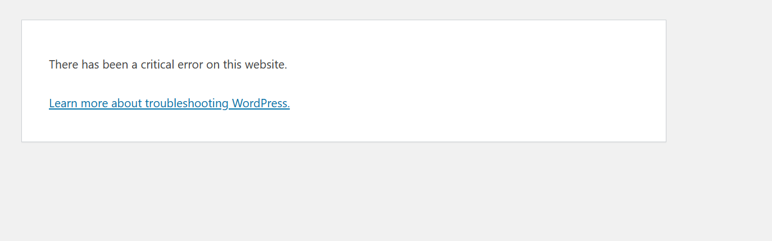This screenshot has width=772, height=241.
Task: Click white space between the message and link
Action: 169,84
